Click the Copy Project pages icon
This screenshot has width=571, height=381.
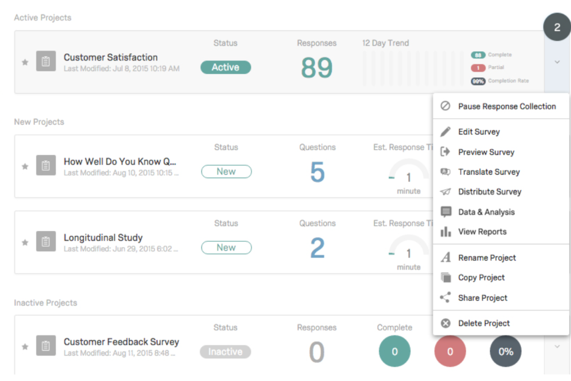(446, 277)
